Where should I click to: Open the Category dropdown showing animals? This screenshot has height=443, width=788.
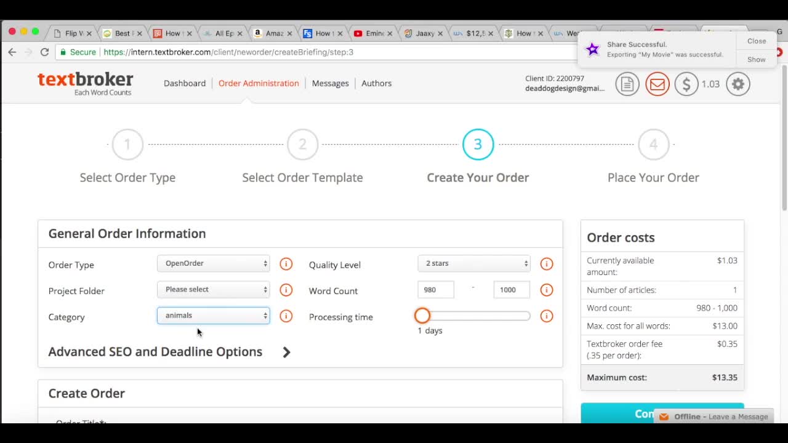point(213,316)
